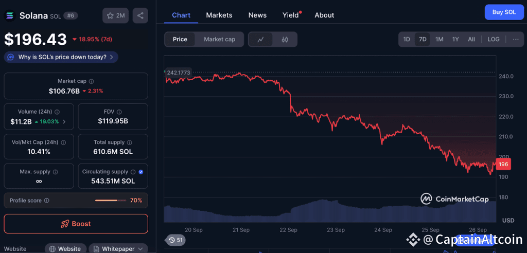This screenshot has height=253, width=527.
Task: Click the $106.76B market cap value
Action: tap(64, 91)
